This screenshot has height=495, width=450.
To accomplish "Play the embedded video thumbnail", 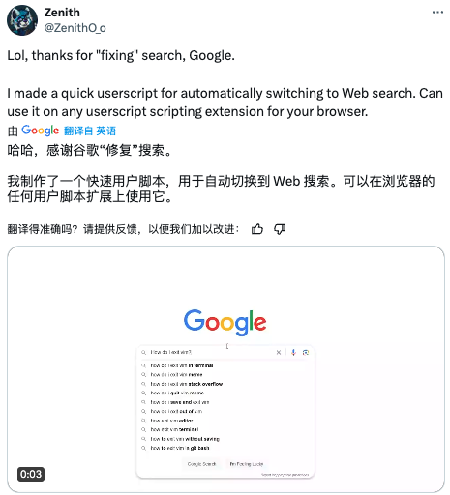I will point(225,369).
